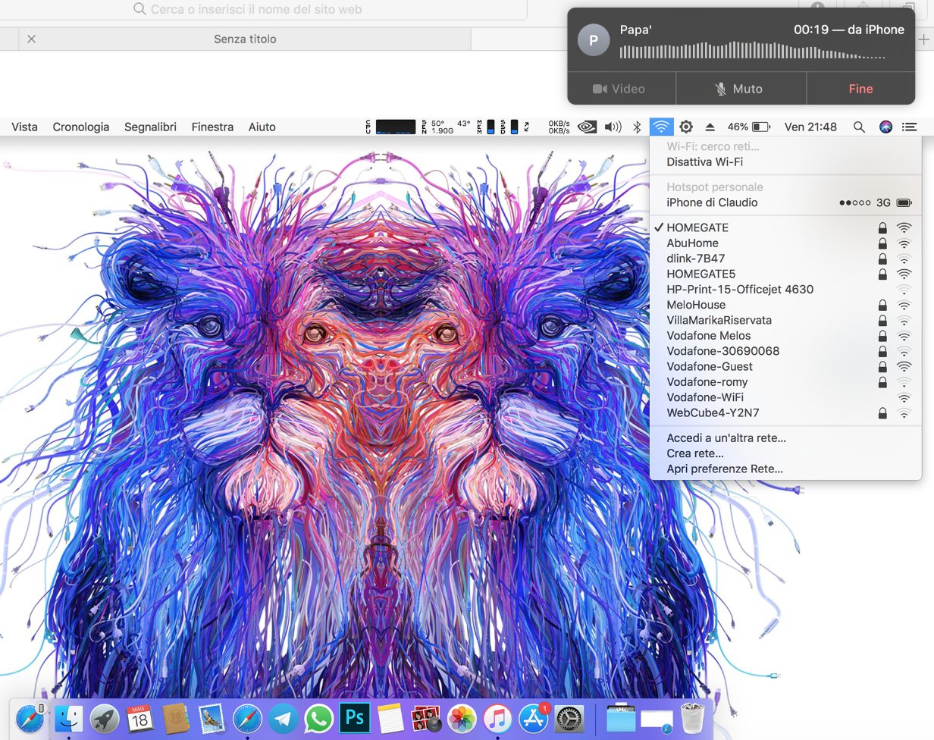Mute the call with Muto button
Viewport: 934px width, 740px height.
[x=741, y=89]
